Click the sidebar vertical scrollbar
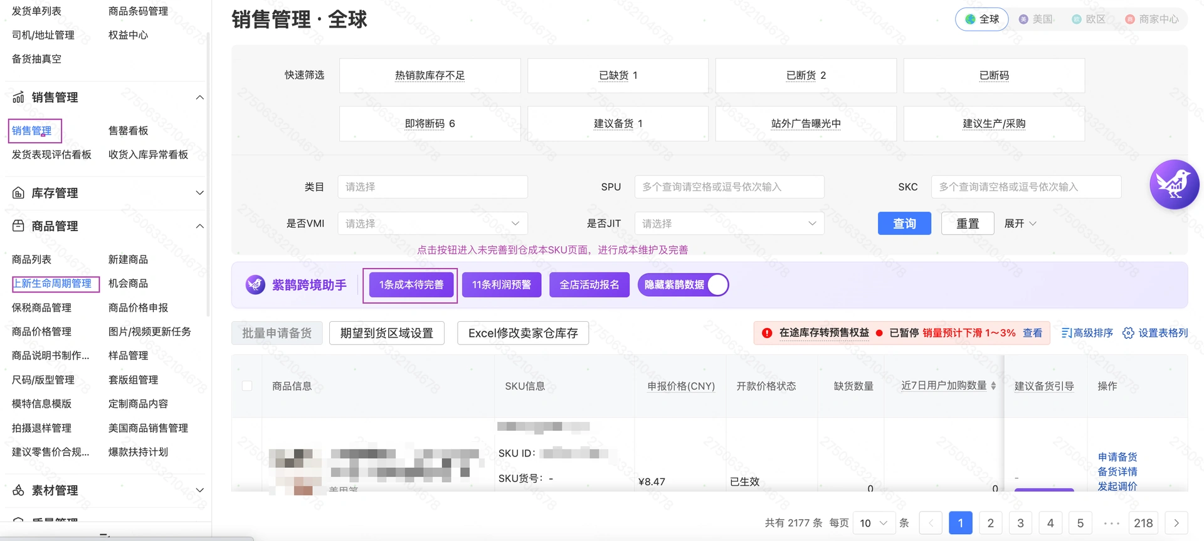Screen dimensions: 1204x541 point(208,175)
